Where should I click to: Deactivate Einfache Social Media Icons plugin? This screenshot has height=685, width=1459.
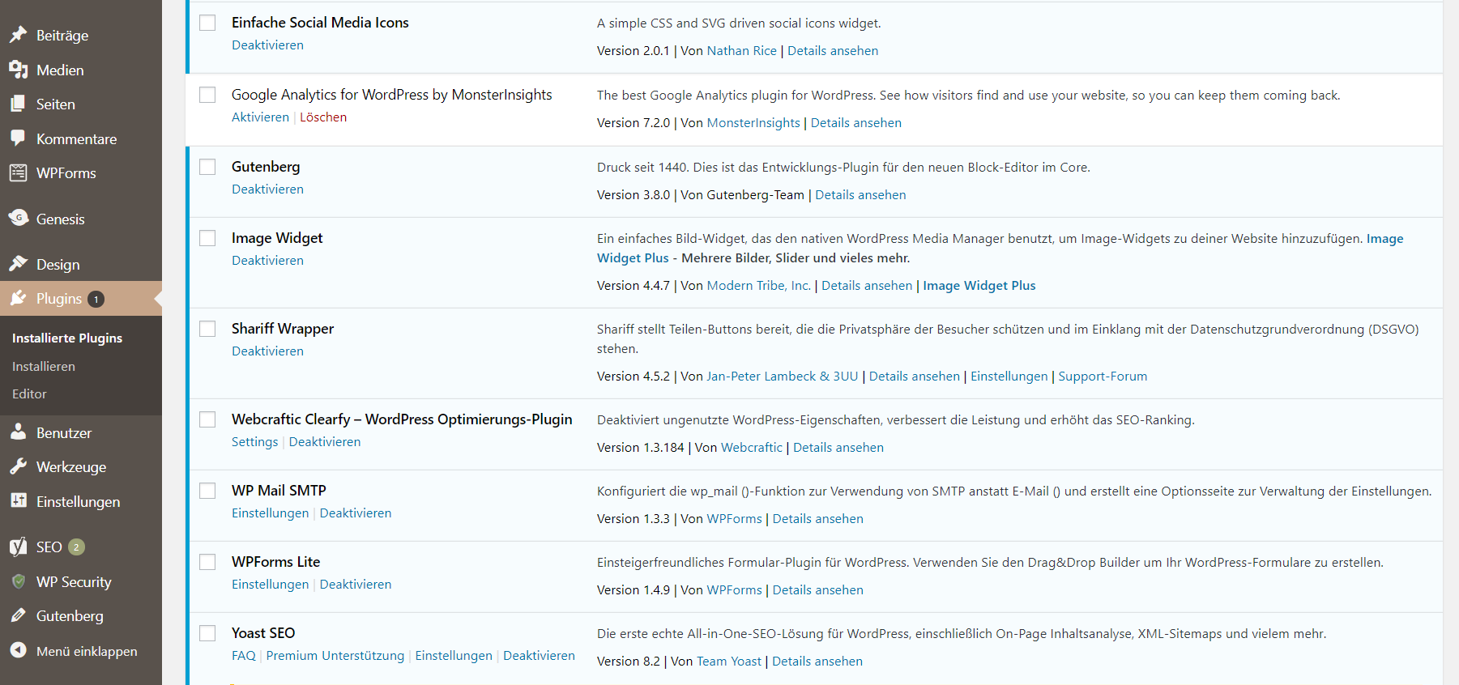pyautogui.click(x=267, y=45)
